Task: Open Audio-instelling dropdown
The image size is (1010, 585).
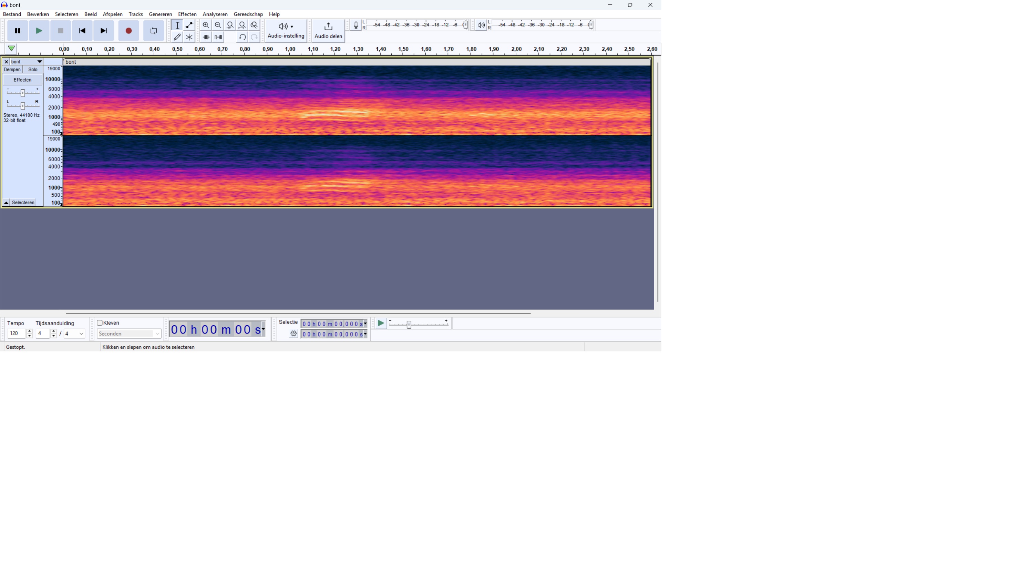Action: click(286, 31)
